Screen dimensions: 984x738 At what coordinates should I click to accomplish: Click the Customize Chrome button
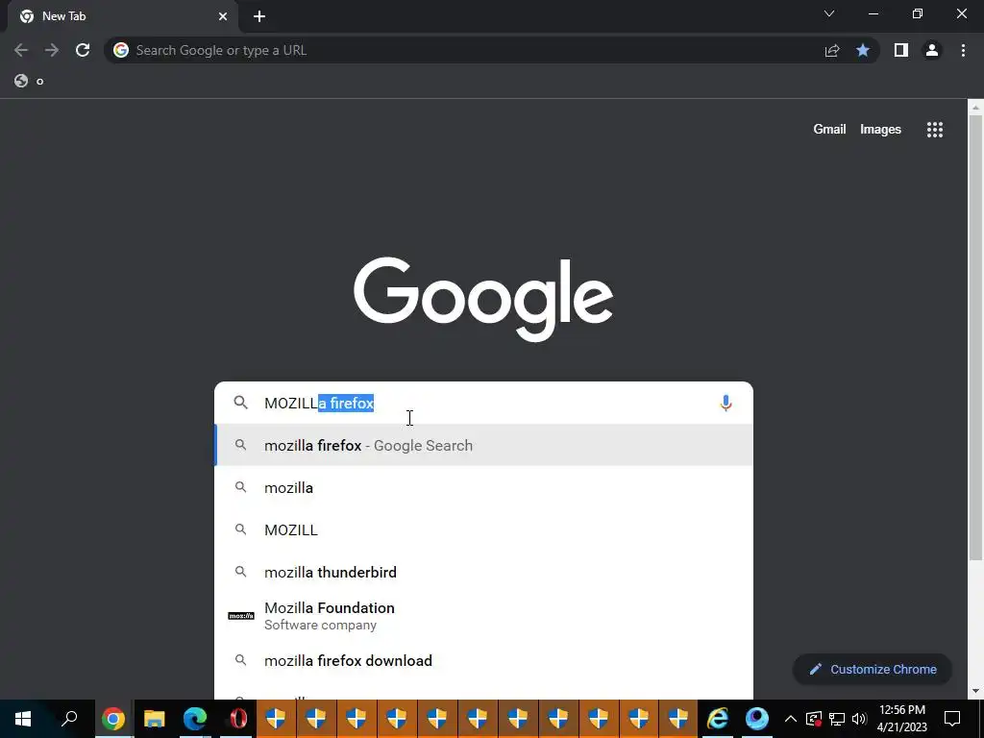click(873, 669)
